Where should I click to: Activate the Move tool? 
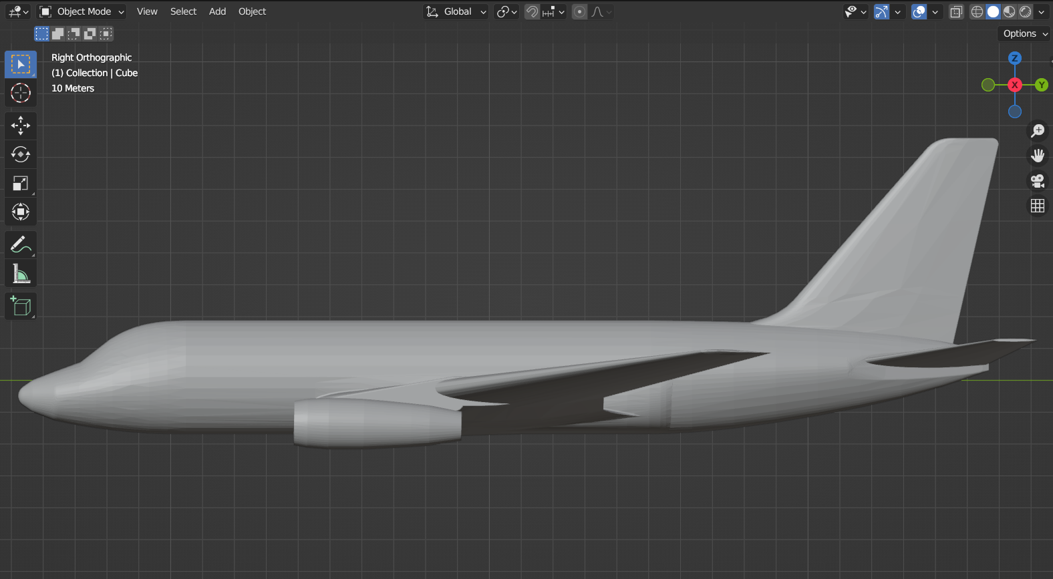[21, 126]
